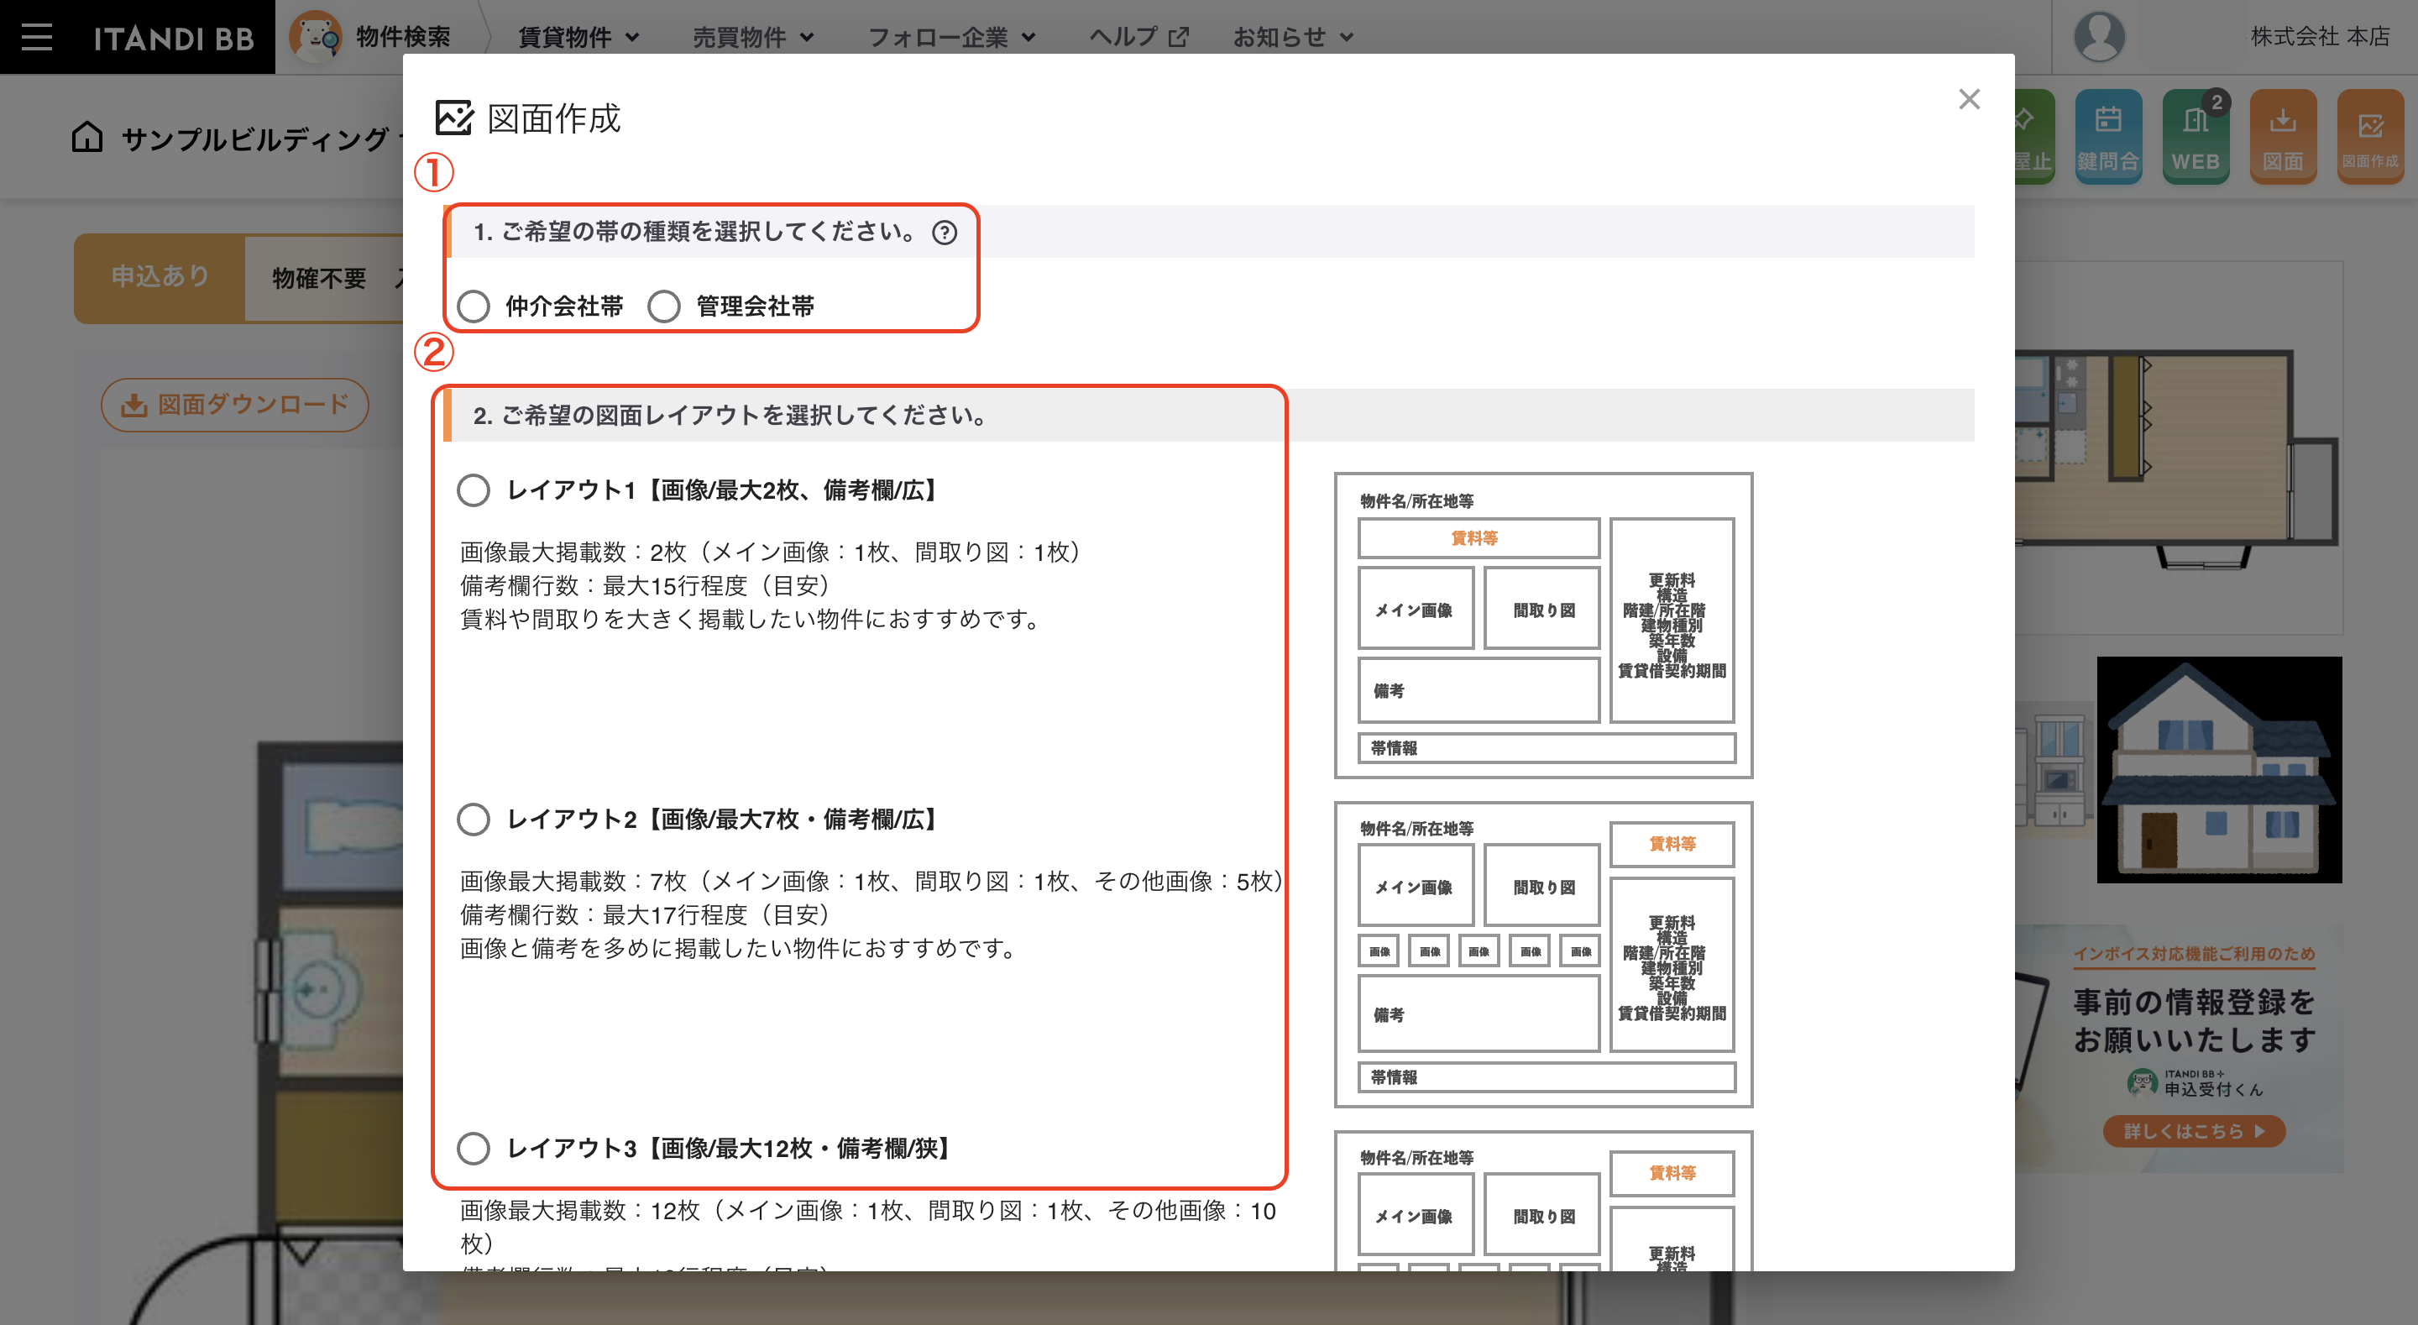Image resolution: width=2418 pixels, height=1325 pixels.
Task: Click the text 備考欄行数：最大15行程度（目安）
Action: (x=646, y=586)
